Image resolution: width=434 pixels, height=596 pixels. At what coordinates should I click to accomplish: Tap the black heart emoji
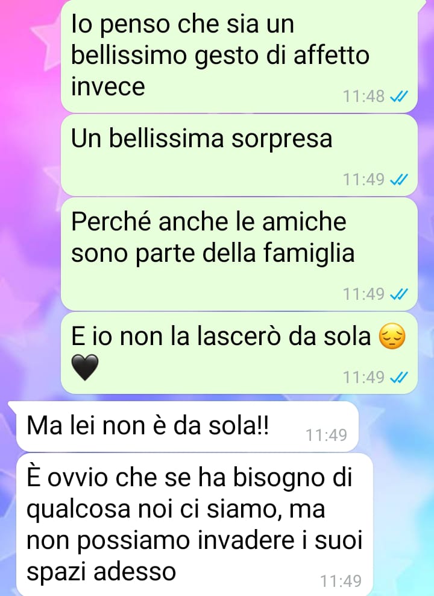[x=85, y=367]
